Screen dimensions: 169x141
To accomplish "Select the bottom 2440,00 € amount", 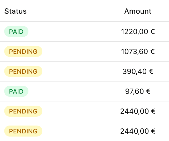I will [x=138, y=131].
